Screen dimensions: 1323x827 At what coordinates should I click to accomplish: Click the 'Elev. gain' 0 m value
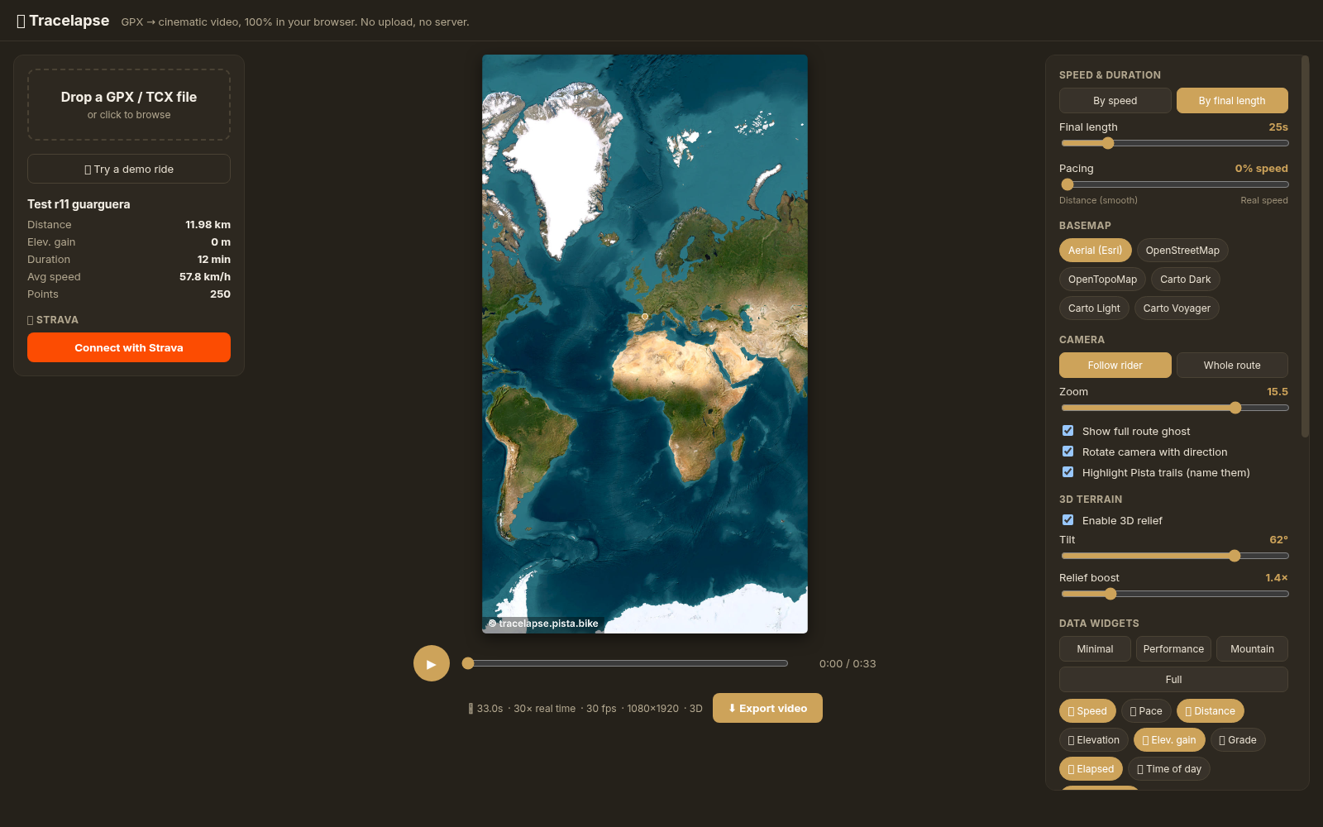pyautogui.click(x=221, y=242)
